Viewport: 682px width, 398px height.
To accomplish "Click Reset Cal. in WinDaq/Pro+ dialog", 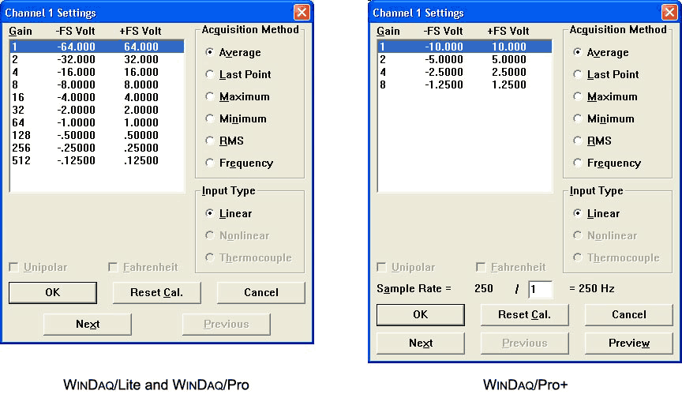I will (525, 314).
